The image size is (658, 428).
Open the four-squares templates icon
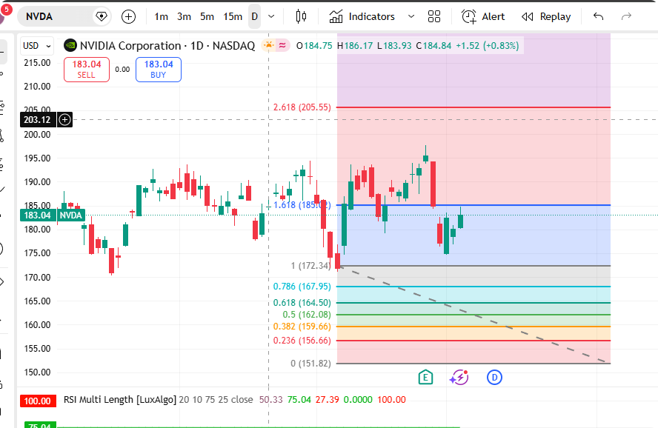click(x=434, y=17)
